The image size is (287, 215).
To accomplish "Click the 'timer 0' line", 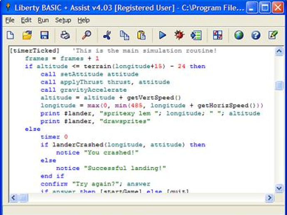I will point(54,137).
